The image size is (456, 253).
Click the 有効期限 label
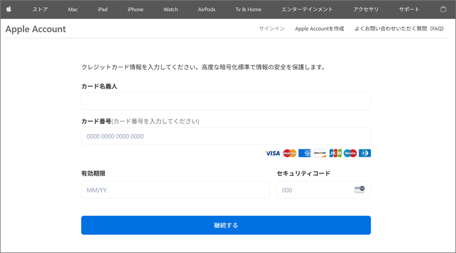(x=93, y=173)
